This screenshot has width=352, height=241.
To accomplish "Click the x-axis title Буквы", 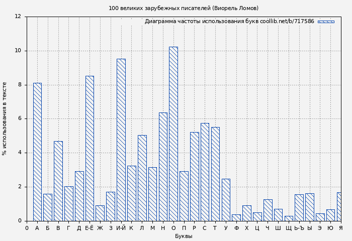I will pyautogui.click(x=184, y=236).
